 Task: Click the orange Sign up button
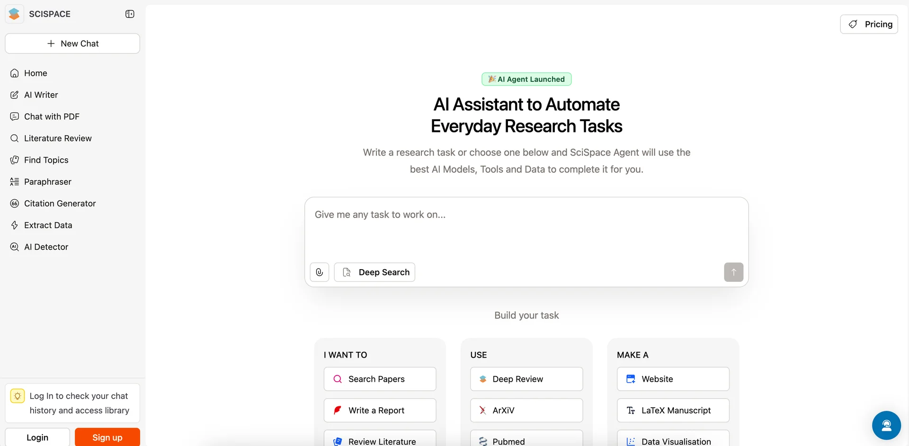[107, 437]
